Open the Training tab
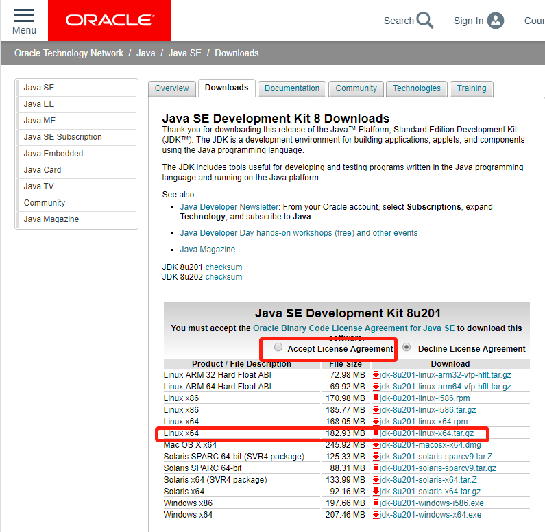 [x=472, y=88]
